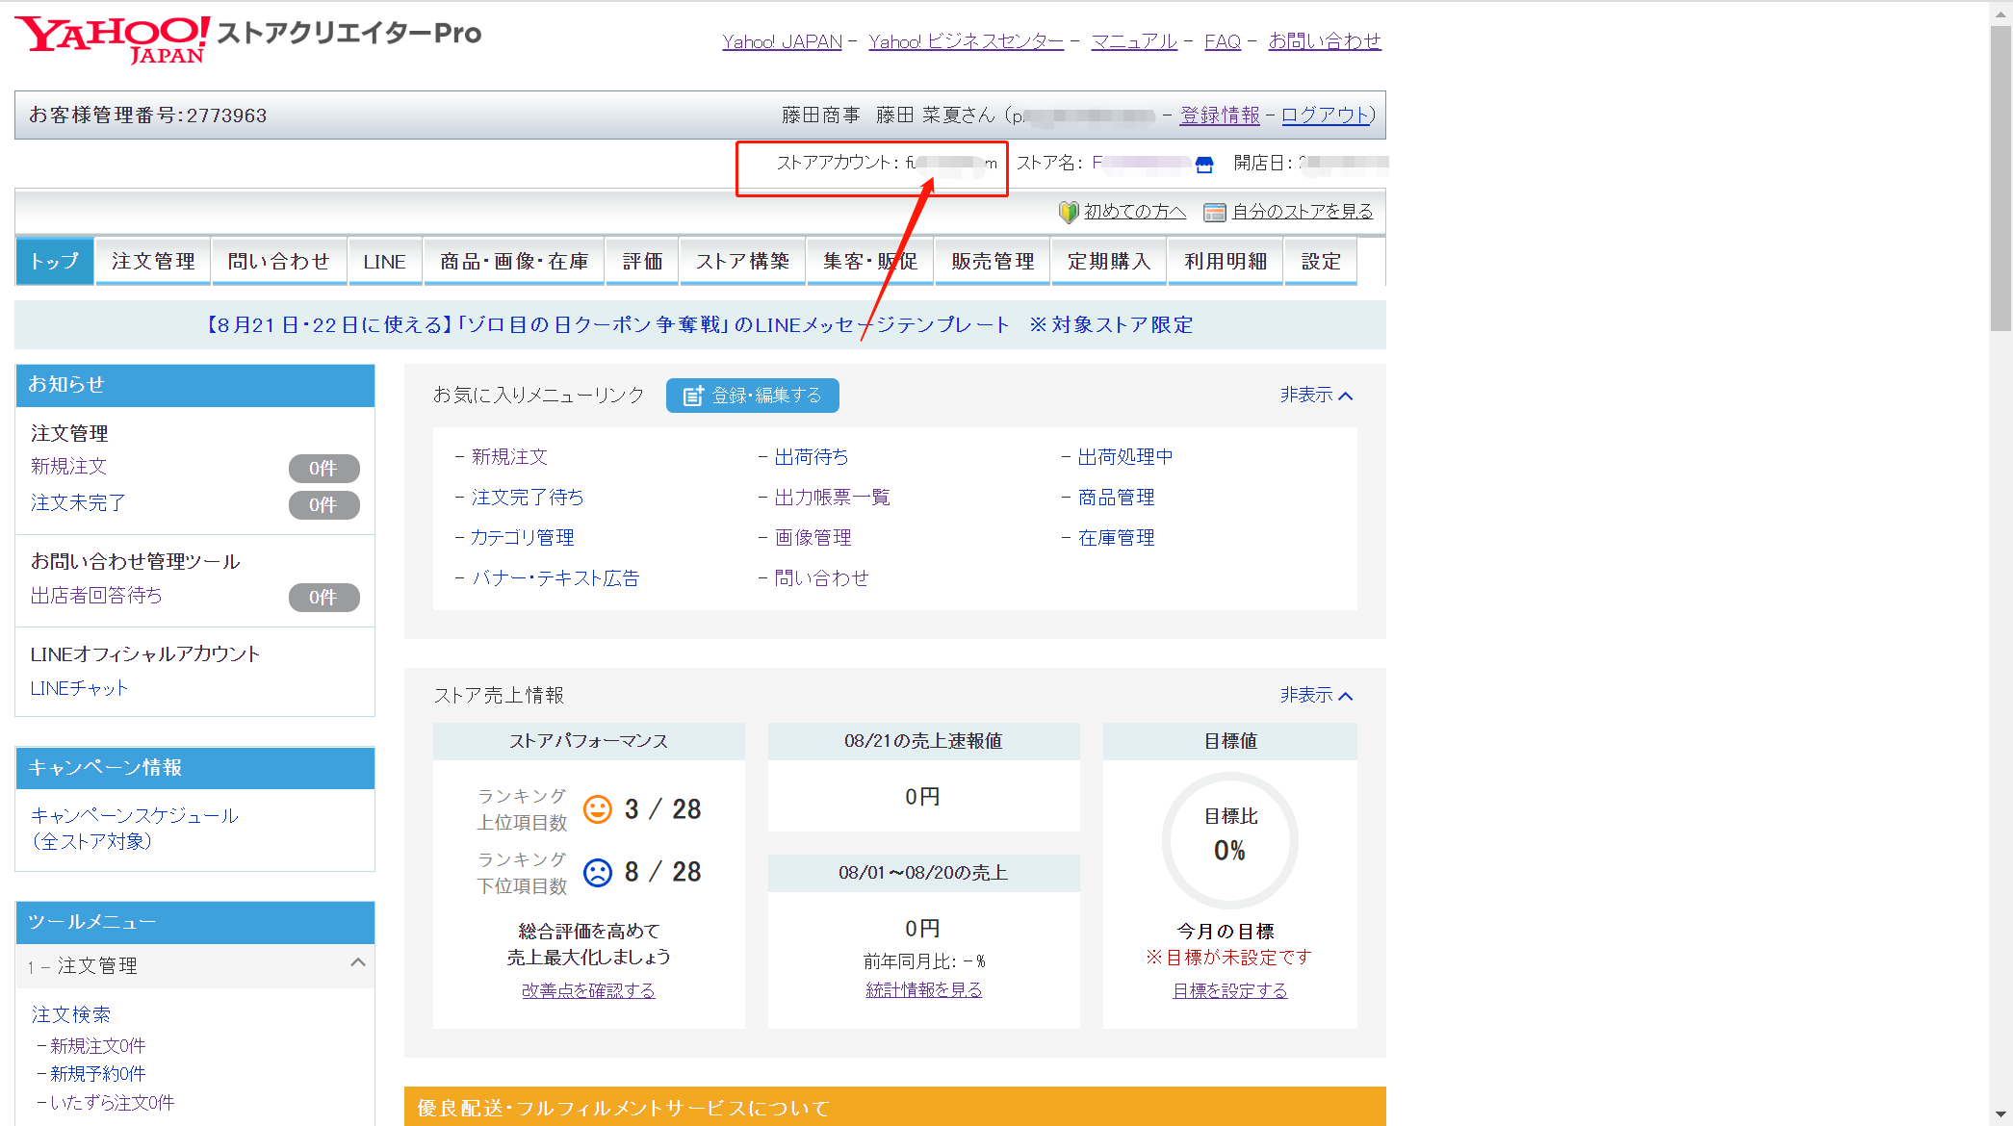Click the beginner leaf icon
This screenshot has height=1126, width=2013.
[x=1068, y=212]
